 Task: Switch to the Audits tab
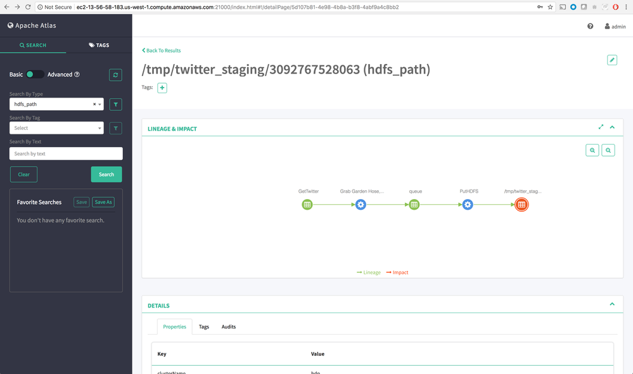[229, 326]
